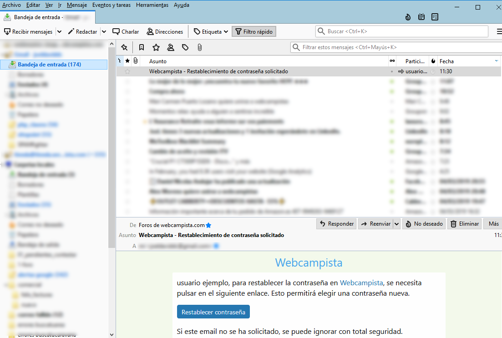Open the Herramientas menu
The image size is (502, 338).
click(x=152, y=5)
